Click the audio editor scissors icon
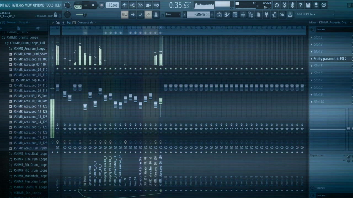The image size is (353, 198). 285,5
